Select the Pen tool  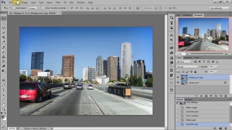4,85
